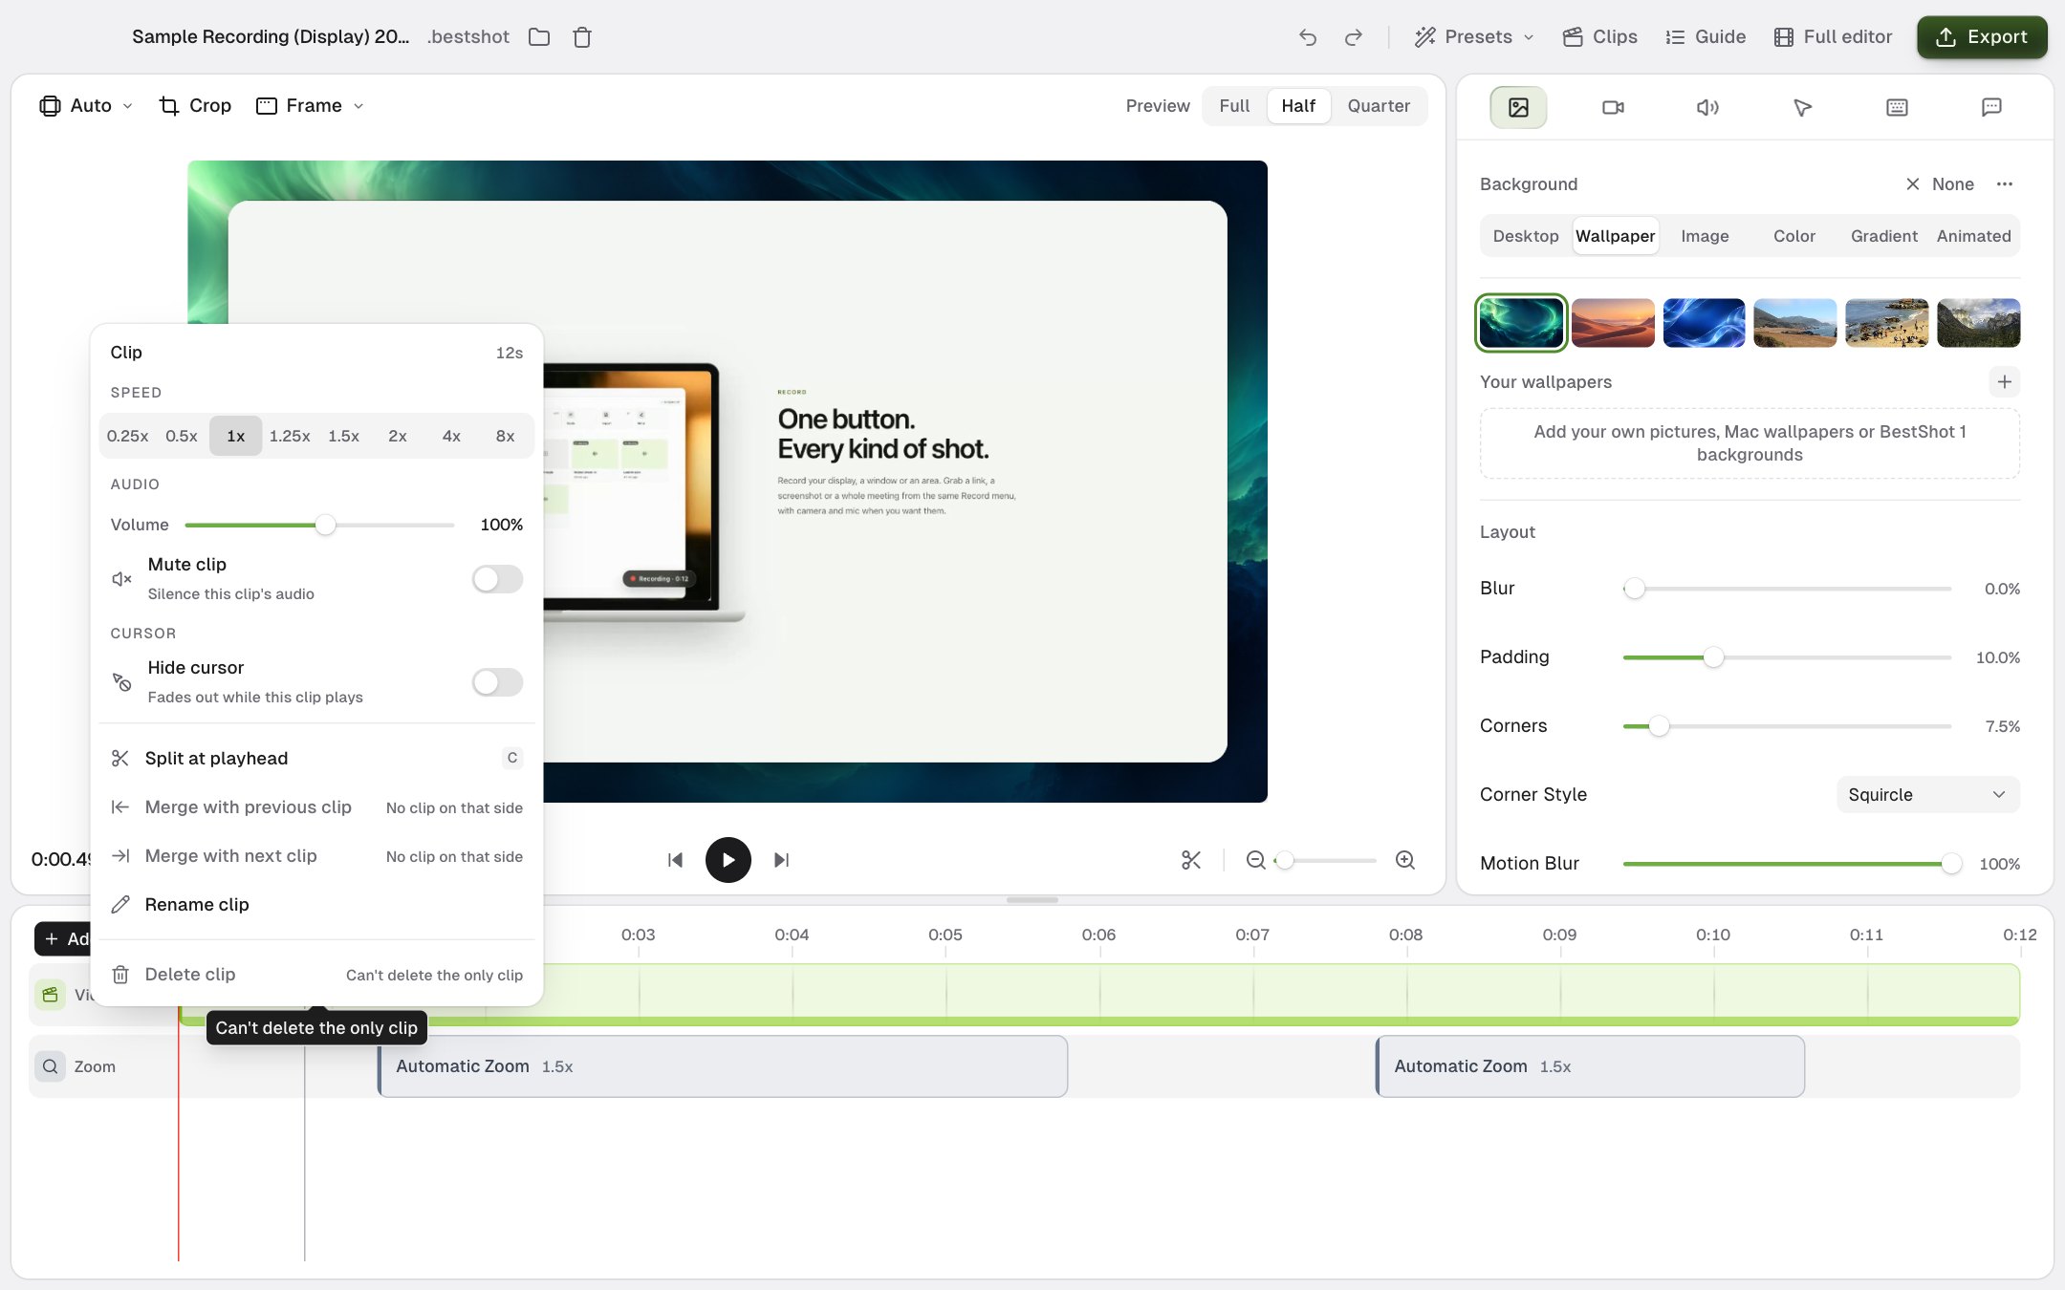
Task: Open the project folder icon
Action: point(539,37)
